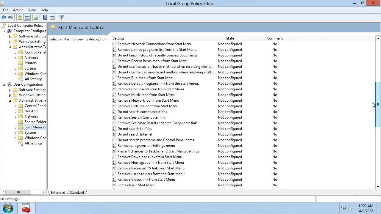Click the folder icon in Start Menu and Taskbar header

pyautogui.click(x=53, y=27)
